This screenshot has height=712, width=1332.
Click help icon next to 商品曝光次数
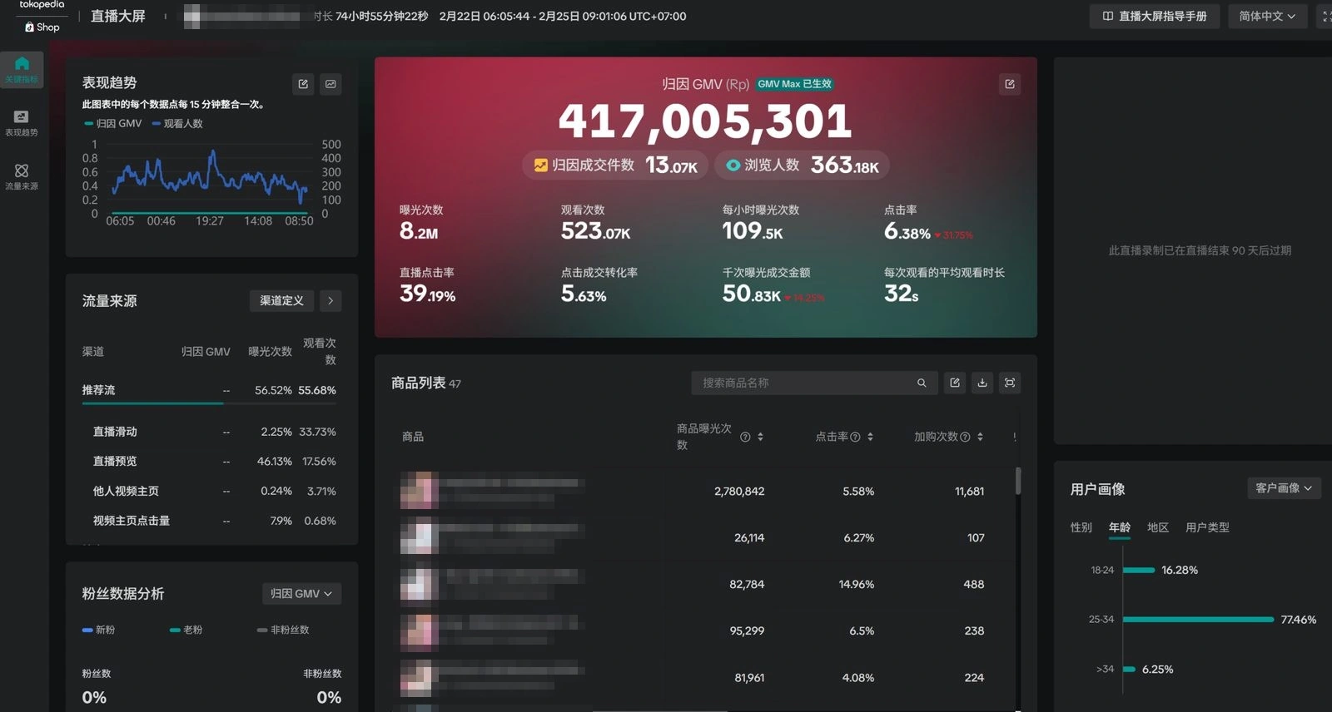click(745, 437)
